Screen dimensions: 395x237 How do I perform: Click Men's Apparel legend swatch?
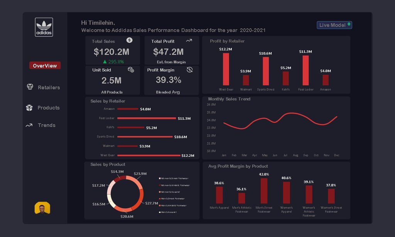[160, 212]
